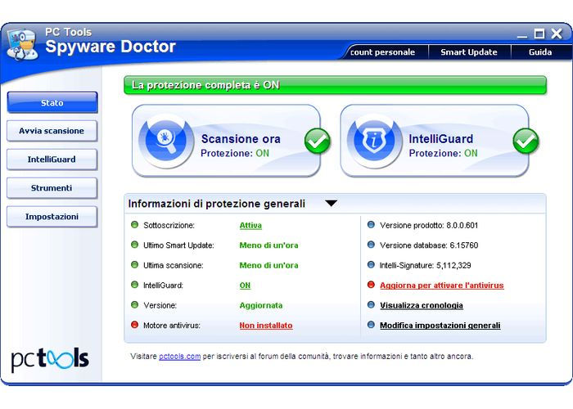The width and height of the screenshot is (573, 409).
Task: Click the pctools logo at bottom left
Action: pyautogui.click(x=50, y=360)
